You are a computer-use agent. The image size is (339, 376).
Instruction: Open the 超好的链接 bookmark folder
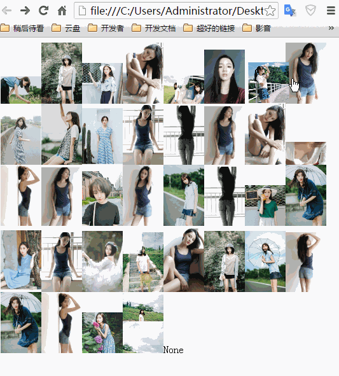(209, 28)
